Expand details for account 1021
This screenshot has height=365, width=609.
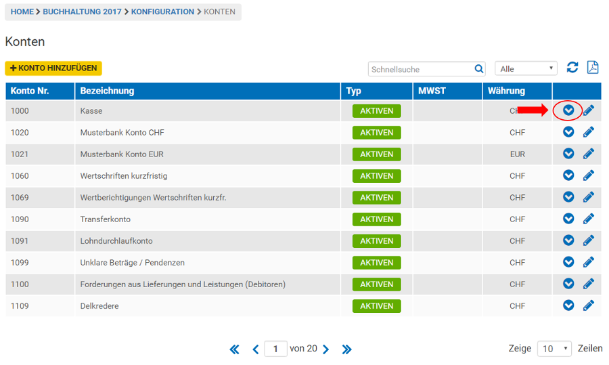pos(568,154)
